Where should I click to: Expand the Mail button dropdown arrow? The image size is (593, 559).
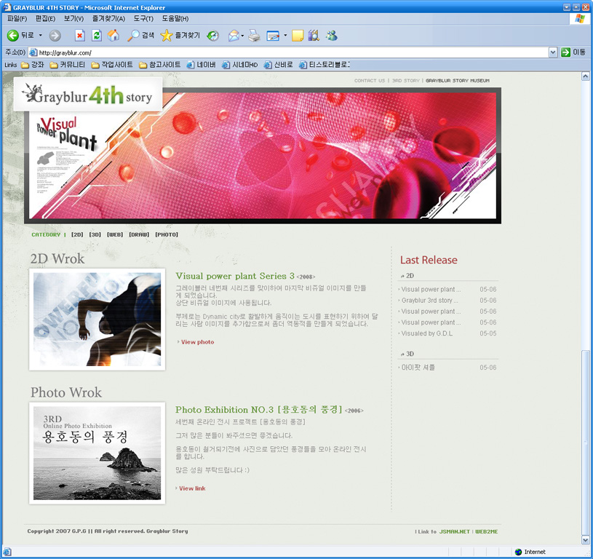pos(243,35)
